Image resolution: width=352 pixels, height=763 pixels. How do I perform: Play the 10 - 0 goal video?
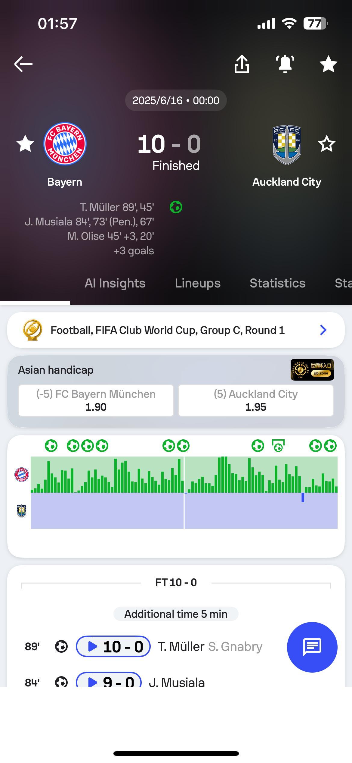tap(113, 646)
